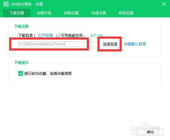Click the 360软件管家 logo icon
Viewport: 170px width, 140px height.
pyautogui.click(x=6, y=4)
